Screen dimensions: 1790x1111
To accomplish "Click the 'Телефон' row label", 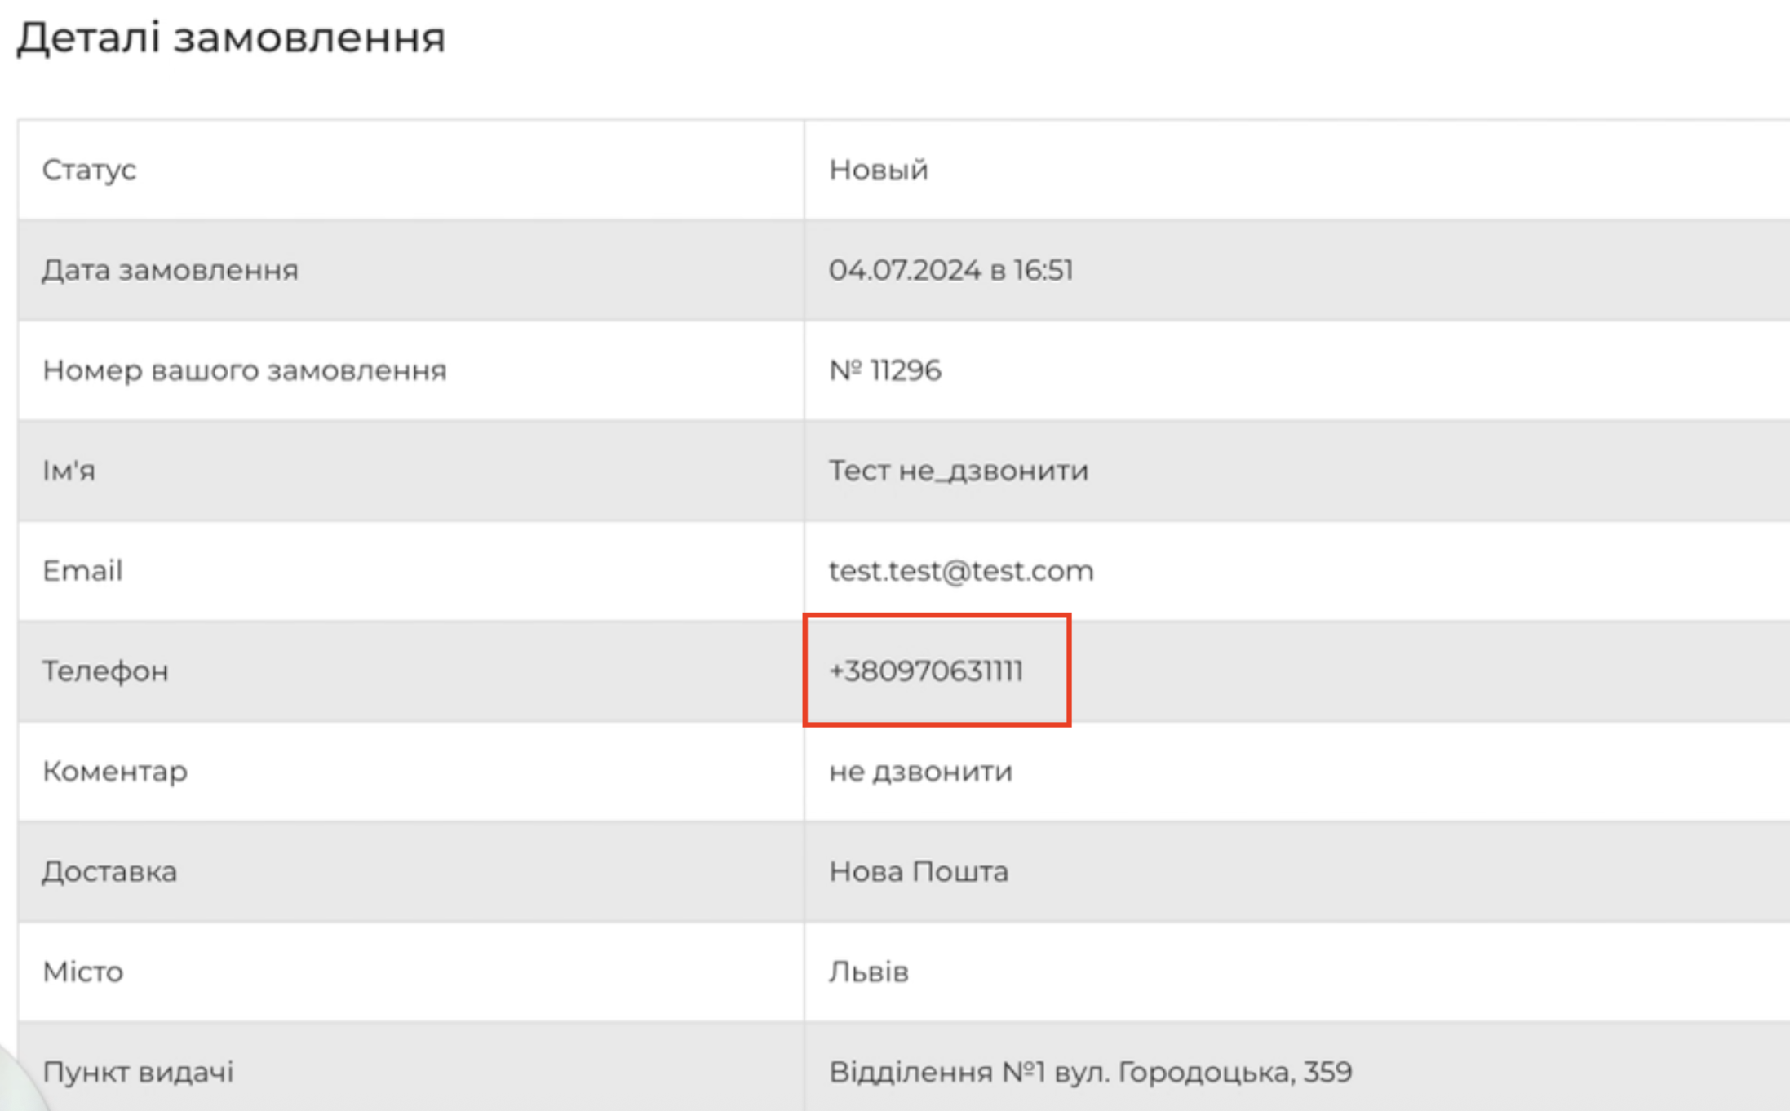I will pyautogui.click(x=105, y=671).
